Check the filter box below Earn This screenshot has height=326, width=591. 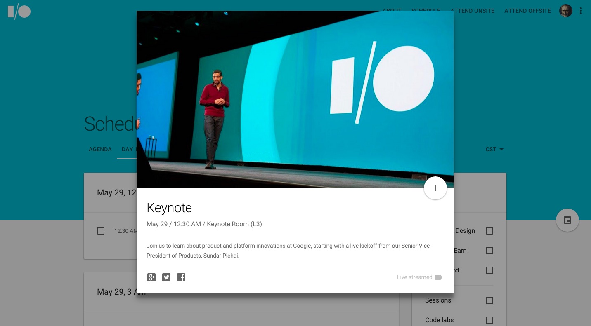489,270
